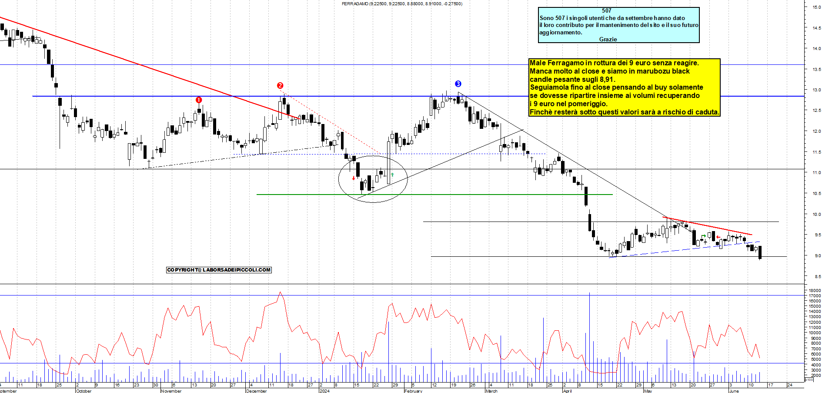The height and width of the screenshot is (393, 822).
Task: Click the May month label on the time axis
Action: [x=648, y=391]
